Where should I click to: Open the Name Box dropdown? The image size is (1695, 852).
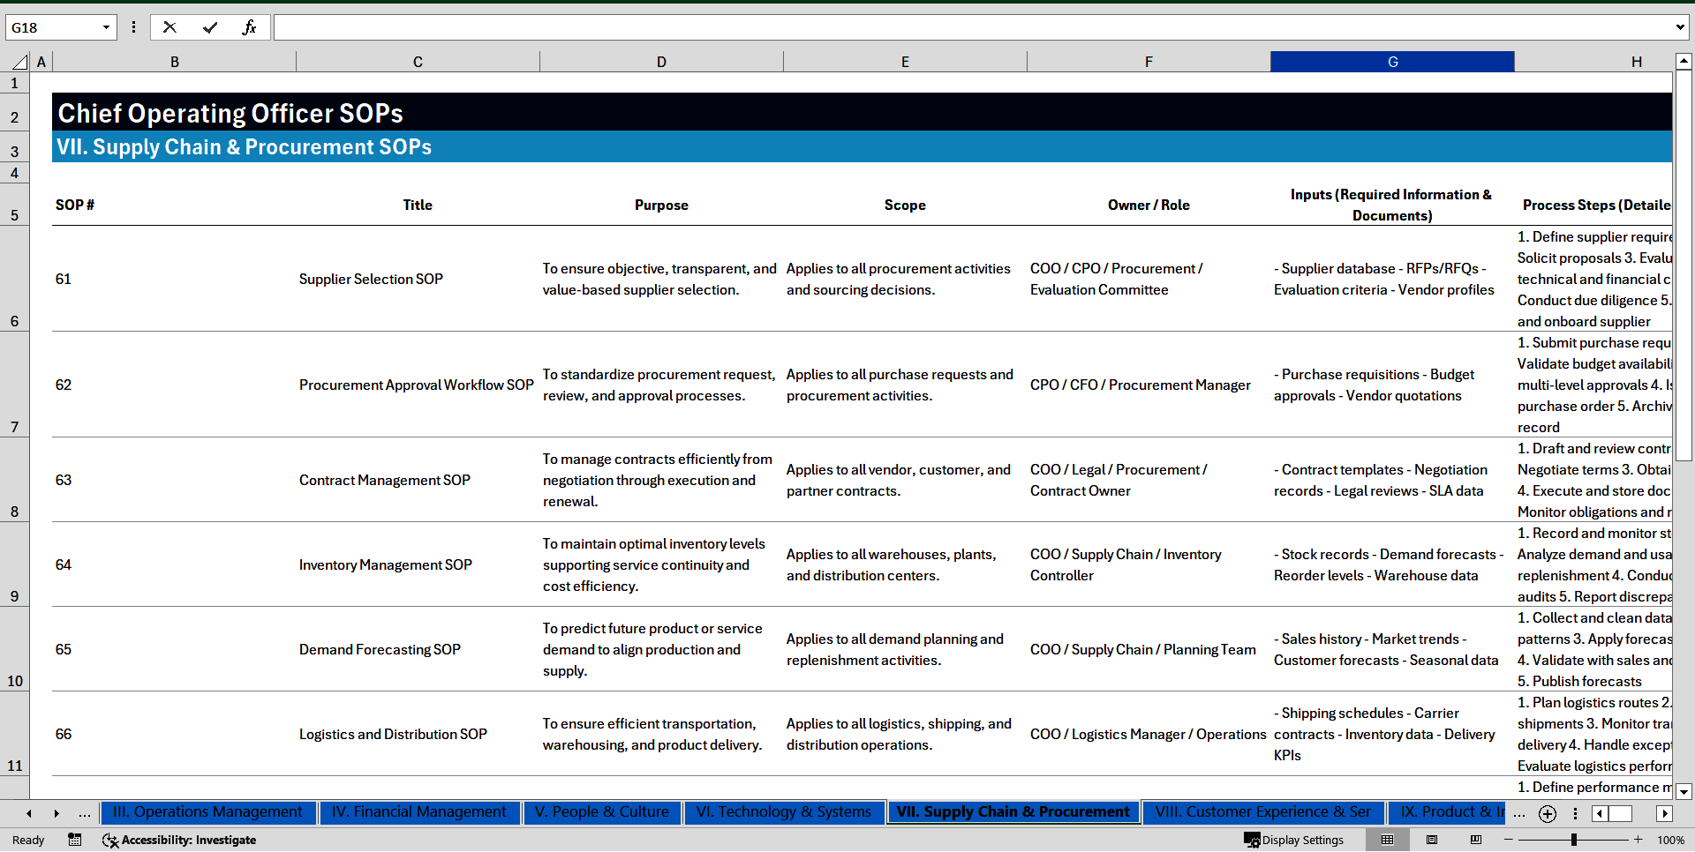pyautogui.click(x=106, y=27)
